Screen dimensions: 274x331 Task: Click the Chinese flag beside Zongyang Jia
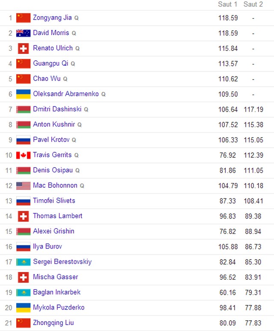point(23,18)
